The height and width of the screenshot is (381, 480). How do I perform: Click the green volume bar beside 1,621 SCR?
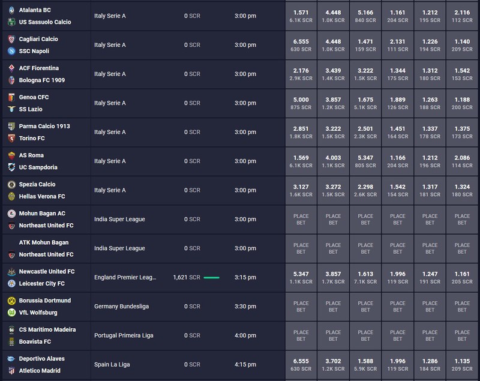coord(212,278)
